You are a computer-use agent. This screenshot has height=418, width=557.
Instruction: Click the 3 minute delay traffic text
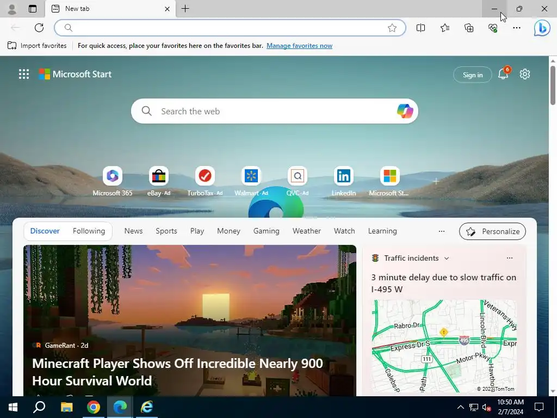coord(444,283)
